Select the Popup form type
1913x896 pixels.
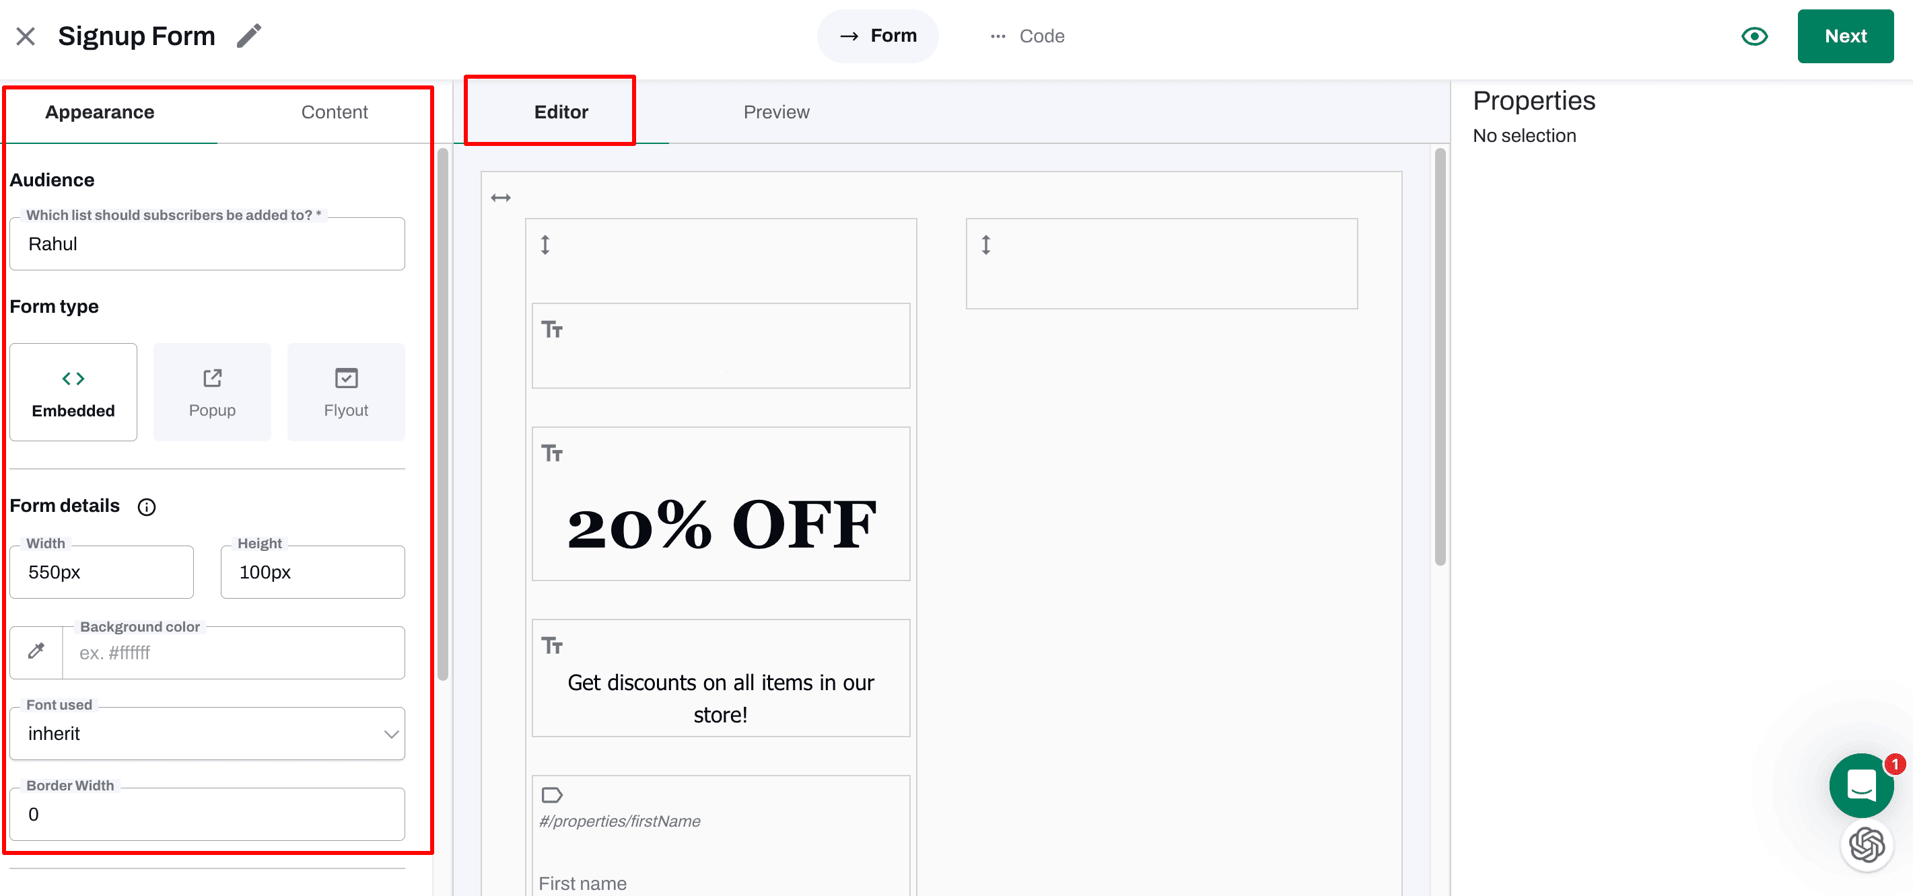[x=211, y=392]
